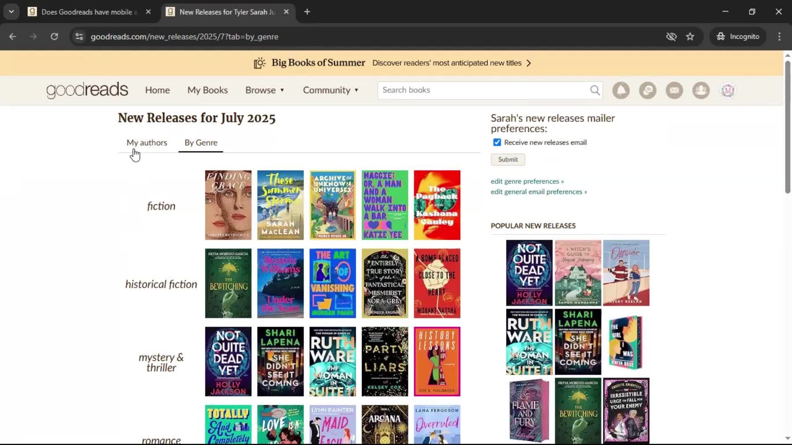Viewport: 792px width, 445px height.
Task: Click the page vertical scrollbar
Action: click(x=787, y=127)
